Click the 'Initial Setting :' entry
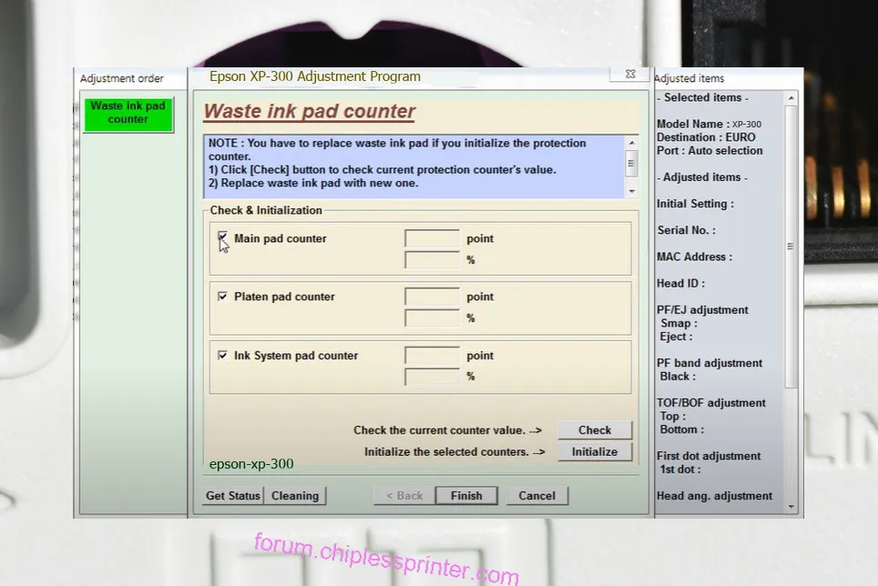The height and width of the screenshot is (586, 878). [x=695, y=204]
